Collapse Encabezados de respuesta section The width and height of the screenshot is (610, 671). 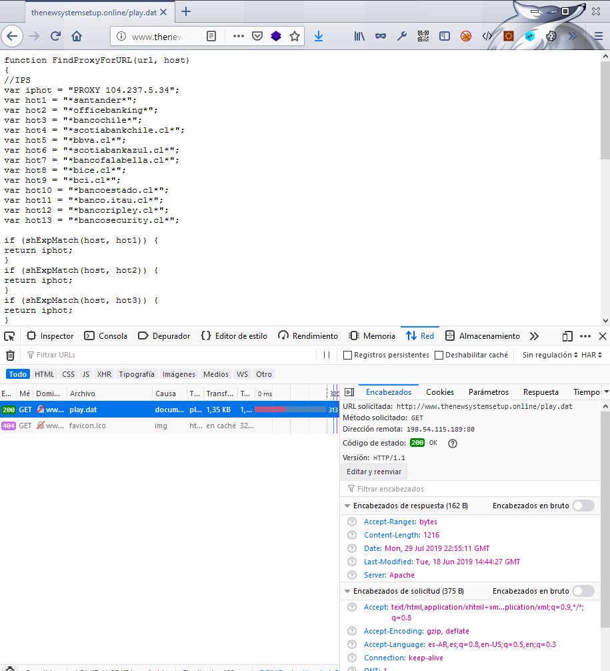pyautogui.click(x=347, y=506)
